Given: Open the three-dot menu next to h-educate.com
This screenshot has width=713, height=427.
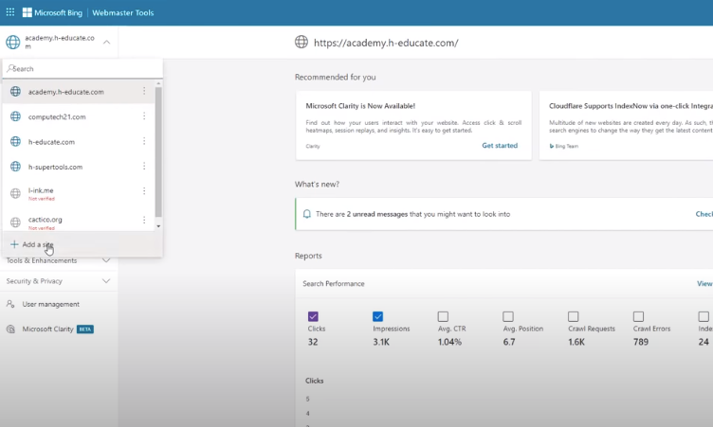Looking at the screenshot, I should [x=144, y=141].
